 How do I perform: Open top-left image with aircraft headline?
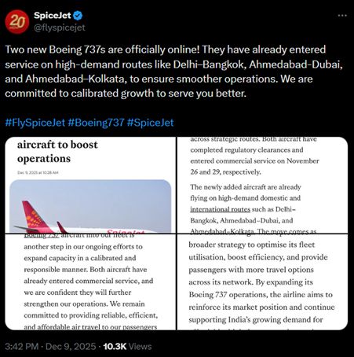[x=90, y=185]
